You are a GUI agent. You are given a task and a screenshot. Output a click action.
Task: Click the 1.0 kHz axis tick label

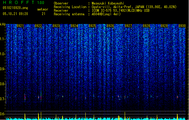click(2, 54)
